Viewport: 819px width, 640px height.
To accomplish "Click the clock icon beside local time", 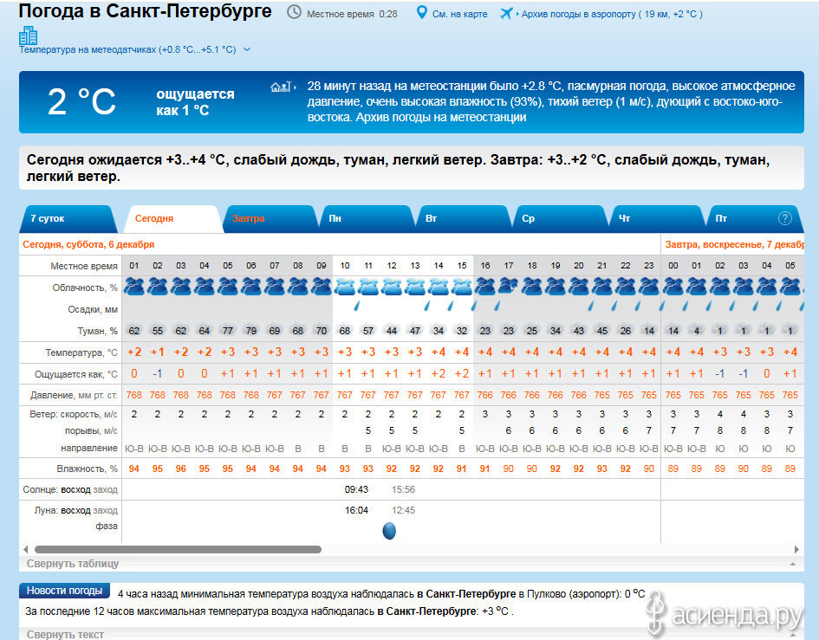I will [x=295, y=13].
